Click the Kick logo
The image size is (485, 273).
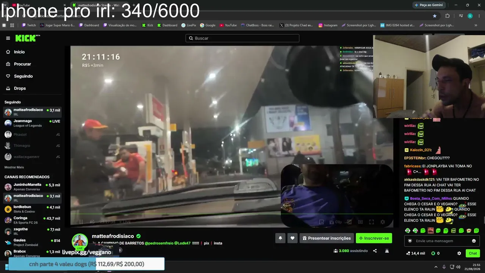point(28,38)
